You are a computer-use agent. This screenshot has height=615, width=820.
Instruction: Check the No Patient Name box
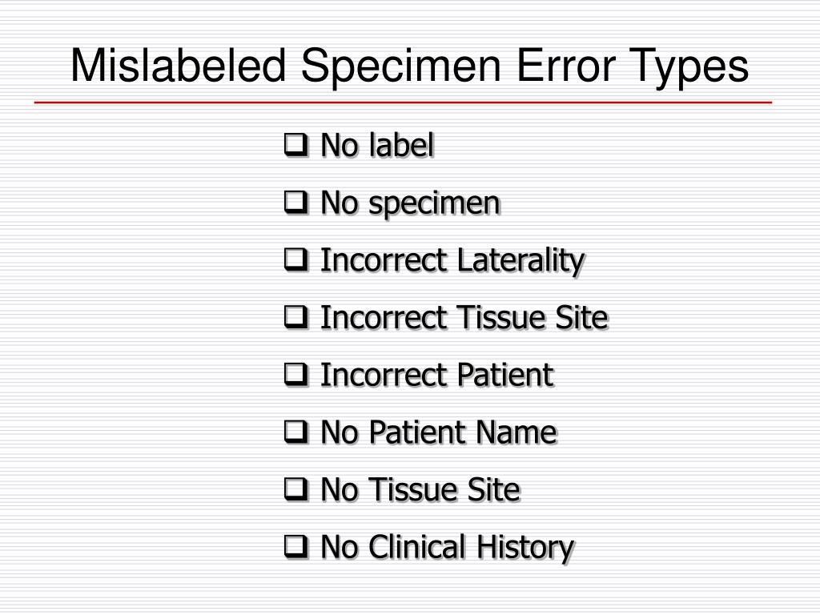pos(296,432)
